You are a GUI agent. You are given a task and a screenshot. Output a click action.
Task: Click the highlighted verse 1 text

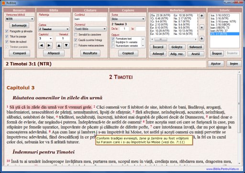[x=51, y=107]
